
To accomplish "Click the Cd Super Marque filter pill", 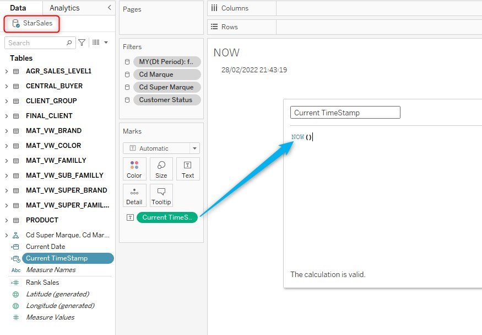I will coord(167,87).
